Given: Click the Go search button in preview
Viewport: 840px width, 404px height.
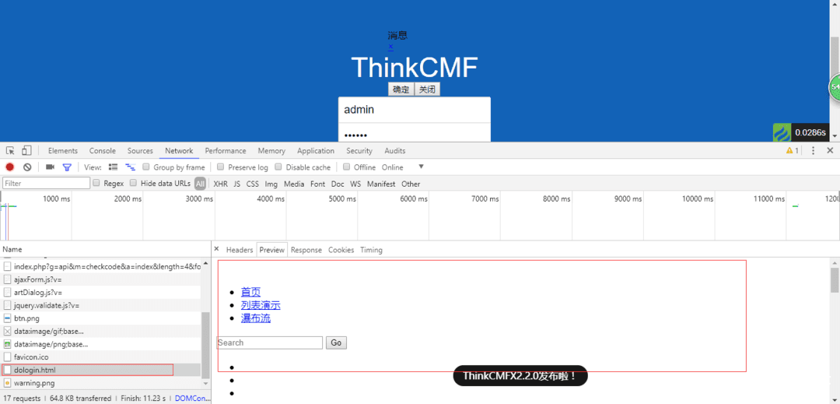Looking at the screenshot, I should [x=336, y=343].
